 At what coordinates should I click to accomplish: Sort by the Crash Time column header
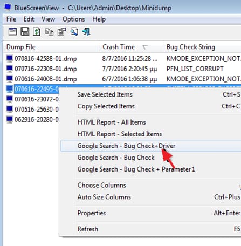tap(131, 47)
